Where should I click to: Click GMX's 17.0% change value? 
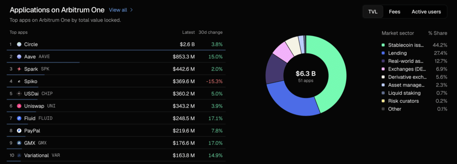216,143
